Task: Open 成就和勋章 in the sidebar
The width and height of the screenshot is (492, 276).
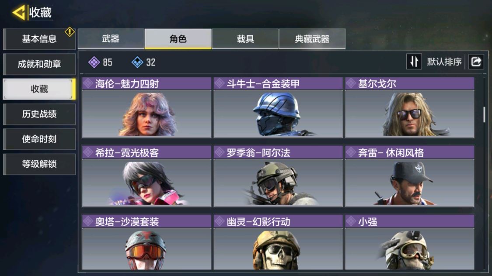Action: point(39,64)
